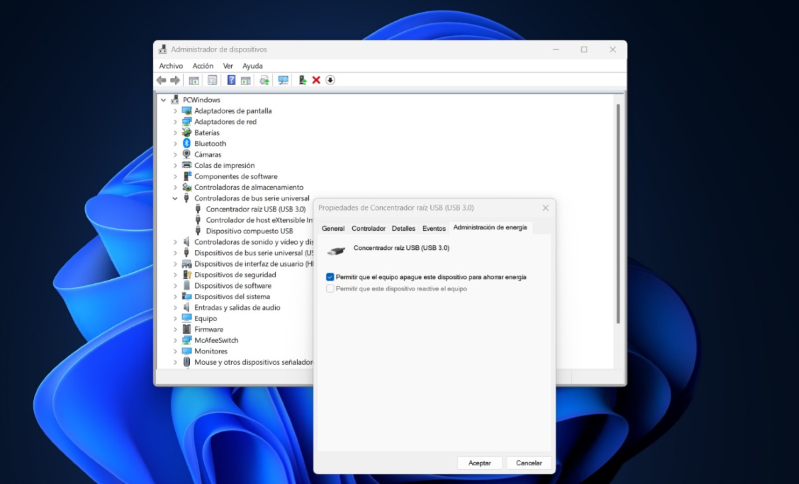Click the update driver computer tower icon
The image size is (799, 484).
click(x=302, y=80)
